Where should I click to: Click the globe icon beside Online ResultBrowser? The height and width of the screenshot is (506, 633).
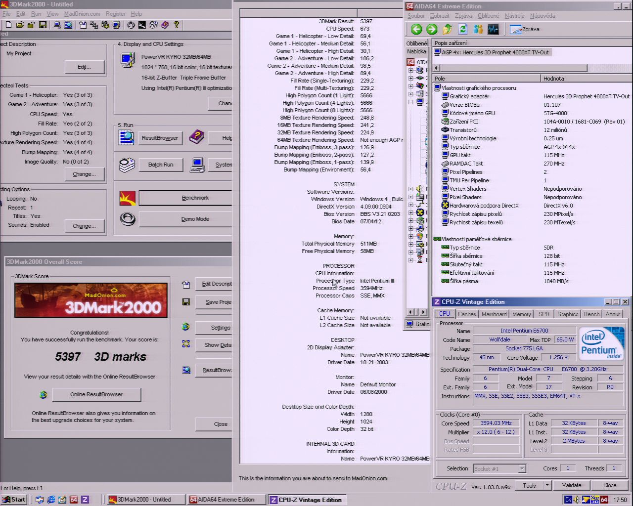point(44,394)
